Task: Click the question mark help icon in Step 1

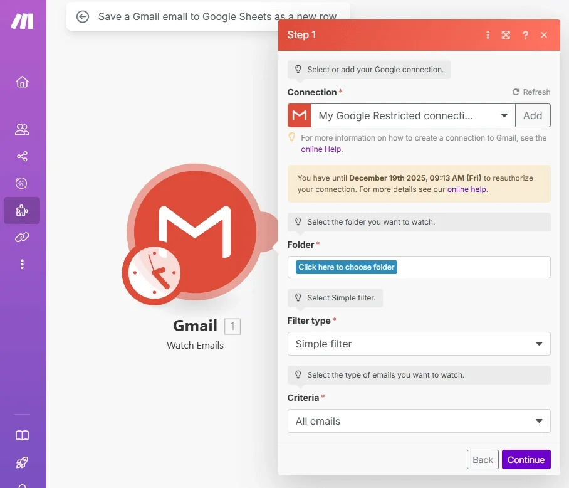Action: pos(525,35)
